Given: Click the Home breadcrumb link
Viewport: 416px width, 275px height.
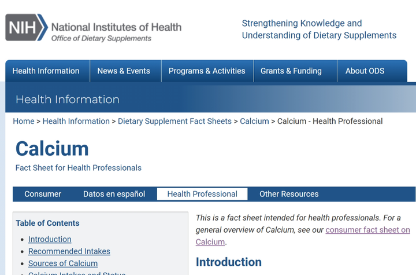Looking at the screenshot, I should coord(24,121).
